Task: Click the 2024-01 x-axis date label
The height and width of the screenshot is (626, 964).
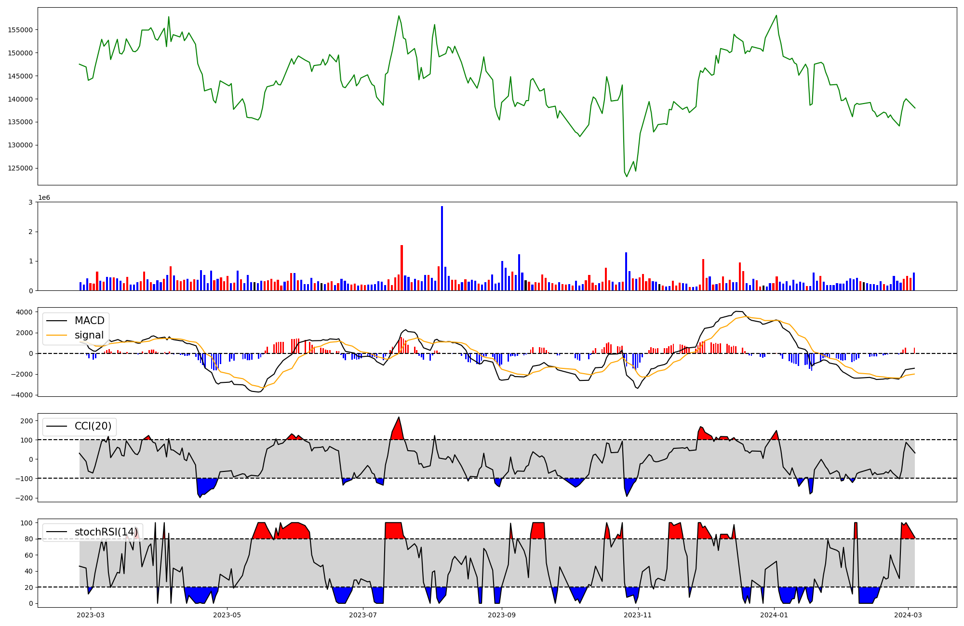Action: pos(774,615)
